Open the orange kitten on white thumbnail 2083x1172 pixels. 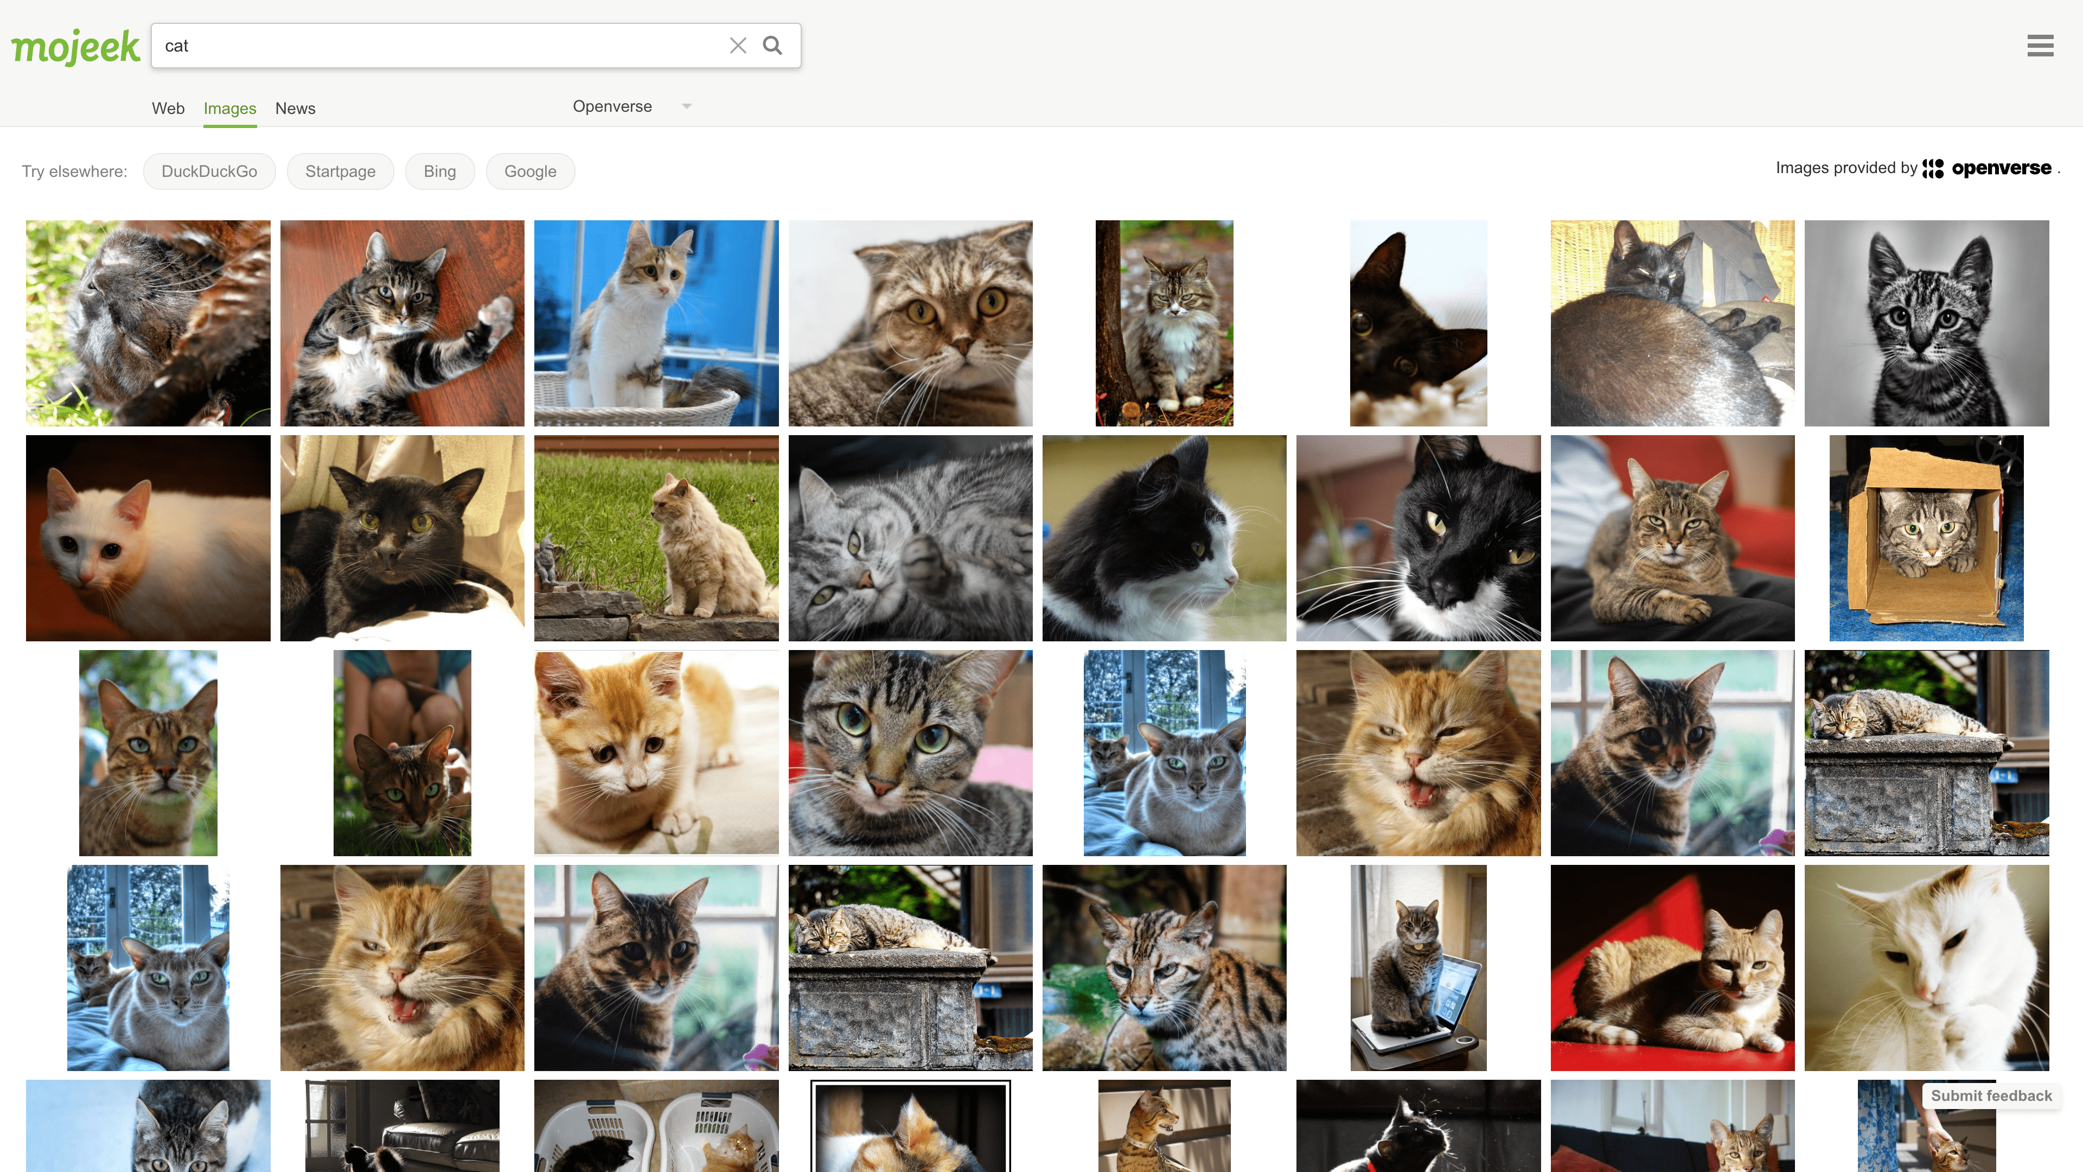(x=656, y=752)
